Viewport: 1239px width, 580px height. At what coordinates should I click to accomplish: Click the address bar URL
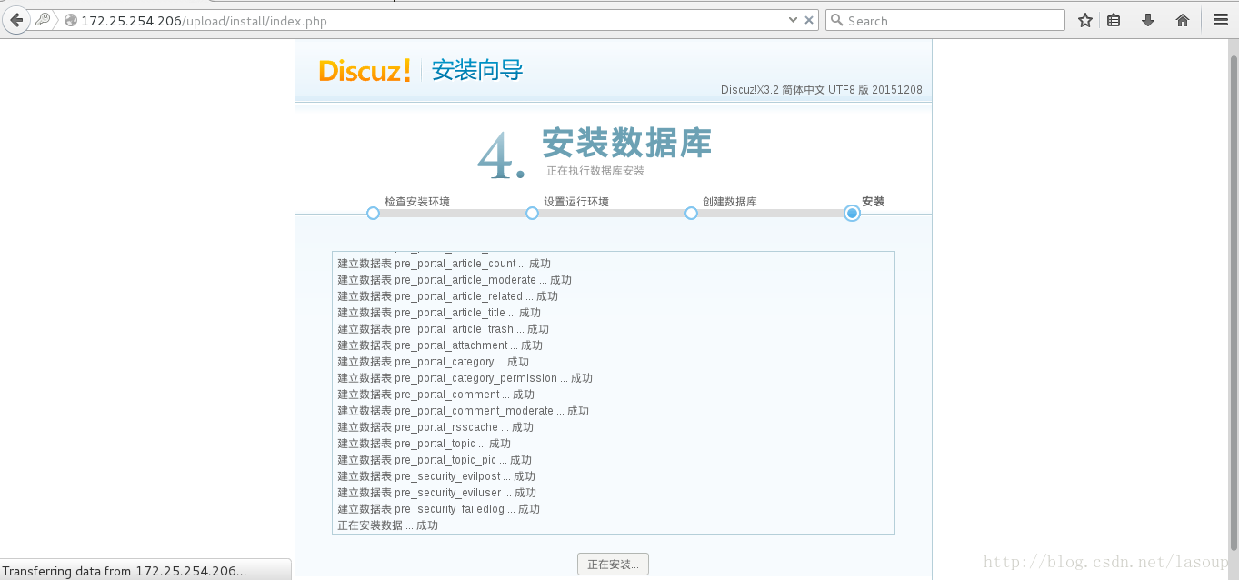204,21
